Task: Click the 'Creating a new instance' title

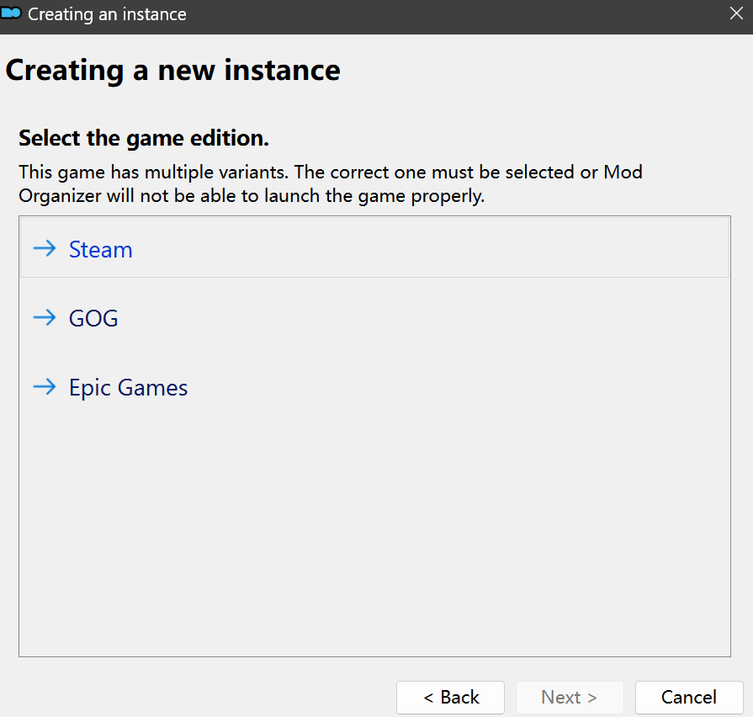Action: coord(172,70)
